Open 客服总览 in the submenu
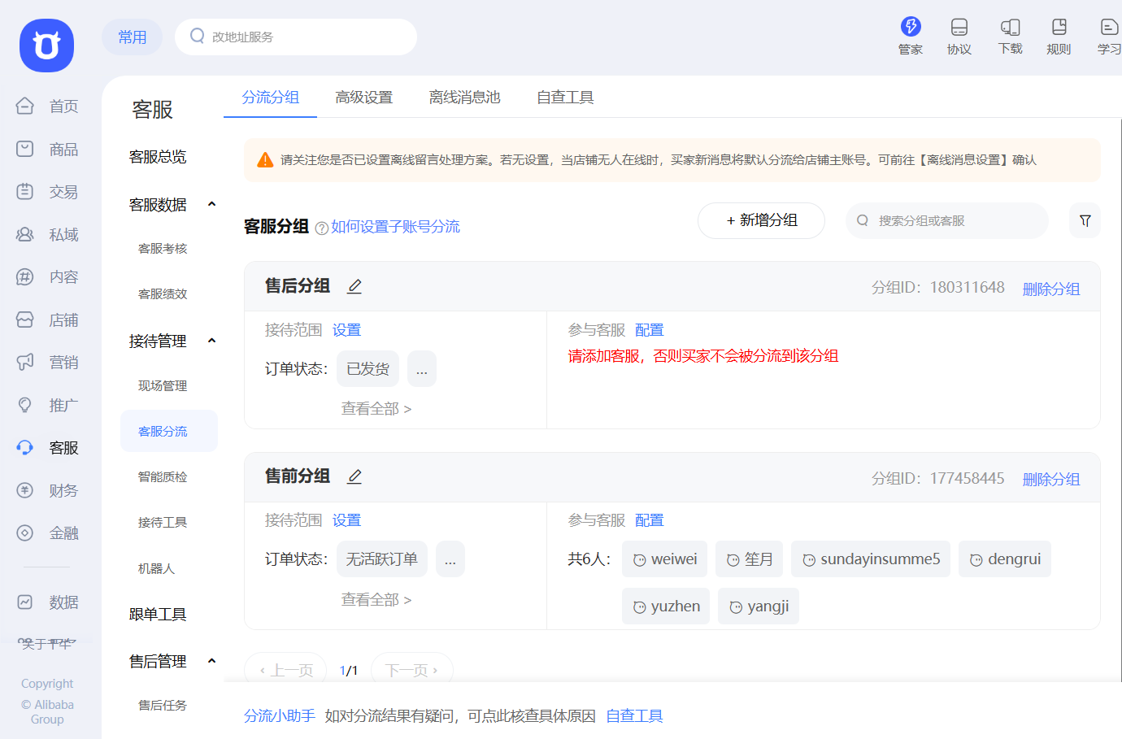Screen dimensions: 1122x739 (x=158, y=157)
